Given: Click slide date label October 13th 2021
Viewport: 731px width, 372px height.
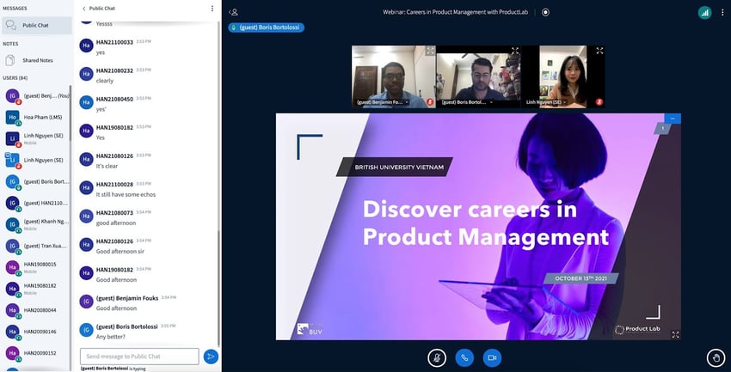Looking at the screenshot, I should click(x=580, y=278).
